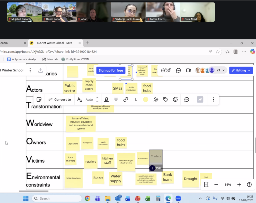Open the link insertion tool

[126, 100]
